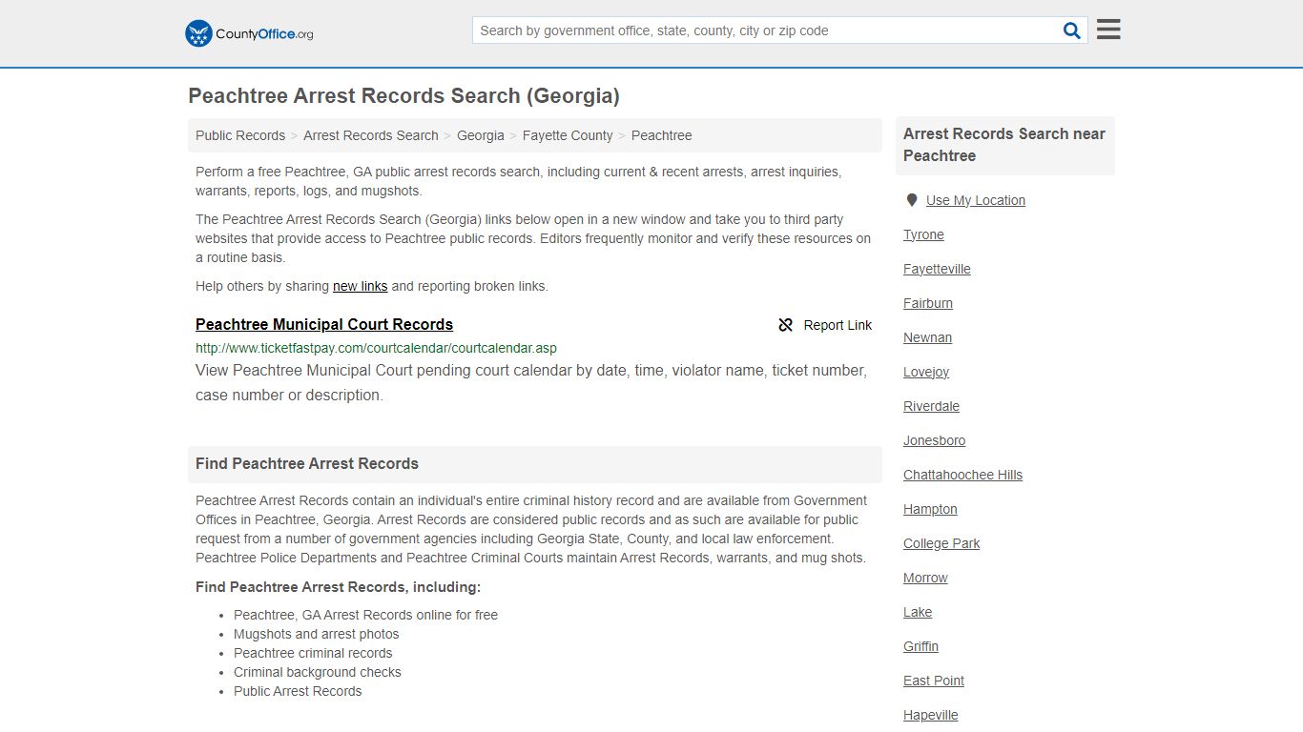
Task: Click 'Mugshots and arrest photos' list item
Action: (317, 634)
